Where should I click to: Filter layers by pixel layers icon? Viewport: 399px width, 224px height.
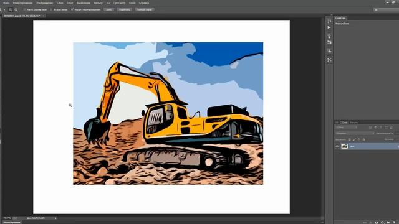coord(370,127)
